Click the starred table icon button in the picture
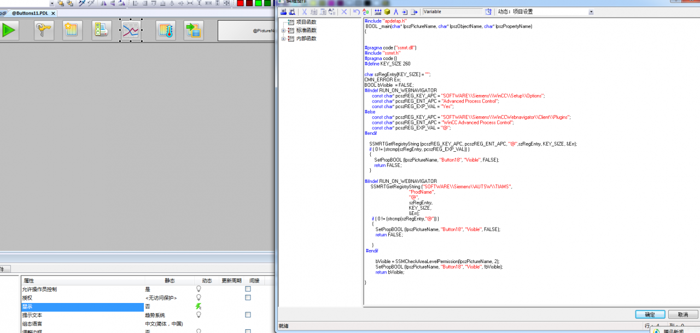This screenshot has height=333, width=700. (x=72, y=30)
